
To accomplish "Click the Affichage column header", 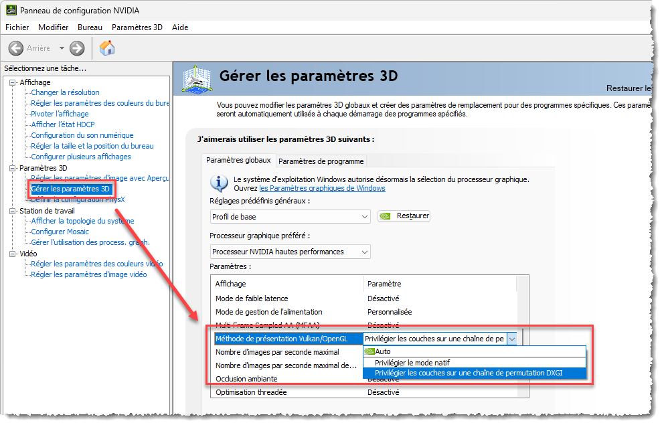I will 288,284.
